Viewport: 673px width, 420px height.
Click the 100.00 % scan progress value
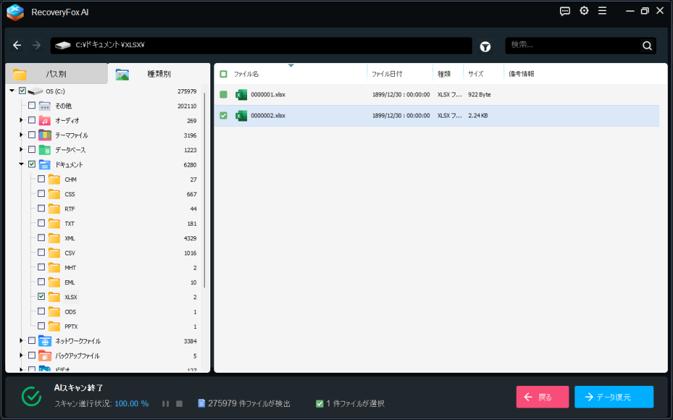point(131,404)
